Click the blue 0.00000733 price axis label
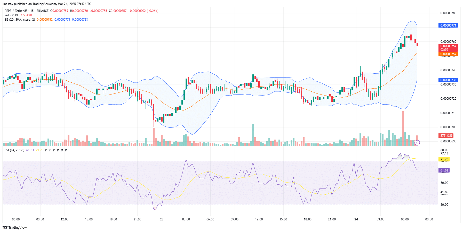This screenshot has width=463, height=232. click(x=448, y=80)
